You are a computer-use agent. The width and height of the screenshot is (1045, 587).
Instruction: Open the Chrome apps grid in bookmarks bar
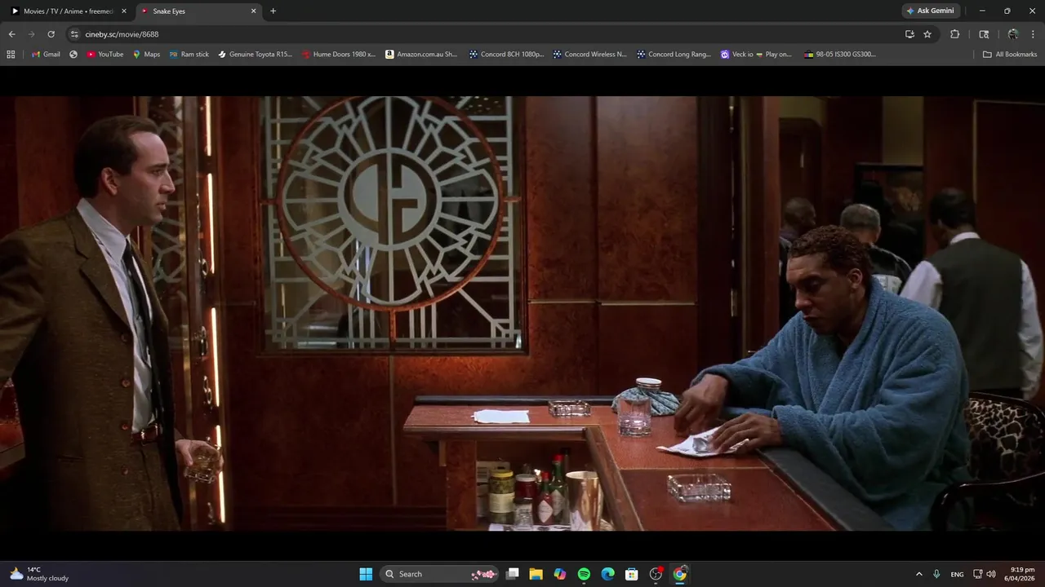coord(11,55)
